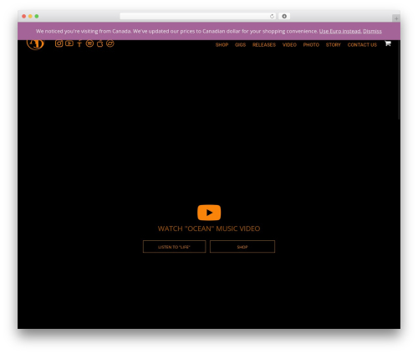This screenshot has width=418, height=354.
Task: Click the yellow minimize window button
Action: [x=30, y=16]
